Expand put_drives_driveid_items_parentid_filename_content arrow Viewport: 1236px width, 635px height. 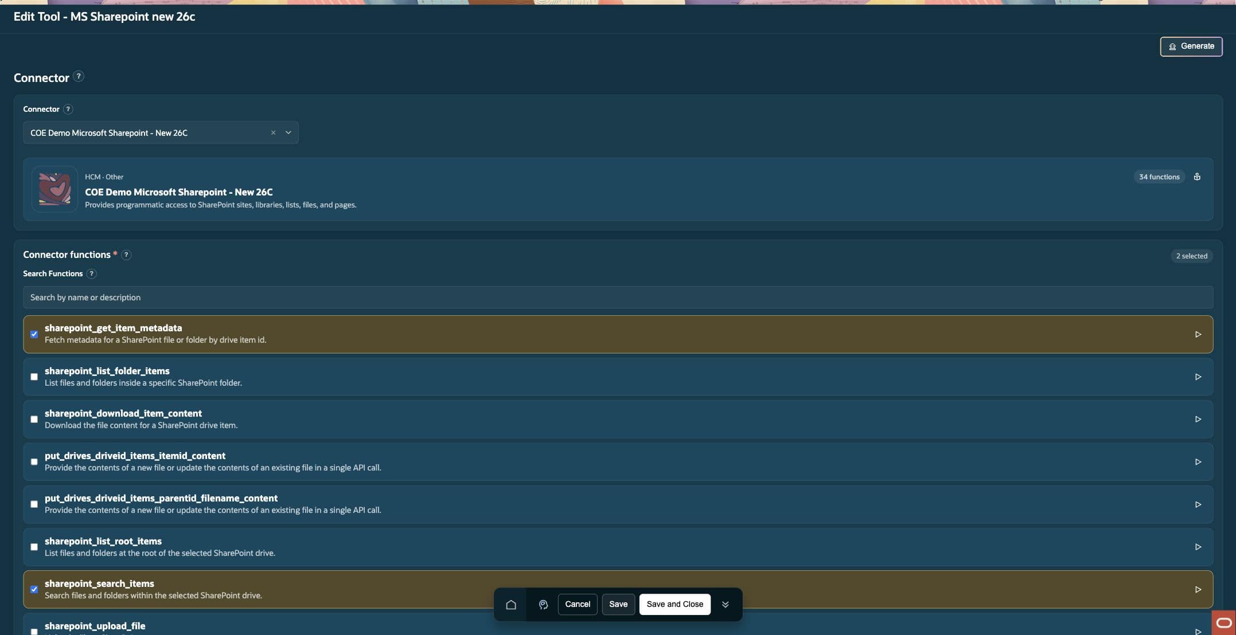1198,504
